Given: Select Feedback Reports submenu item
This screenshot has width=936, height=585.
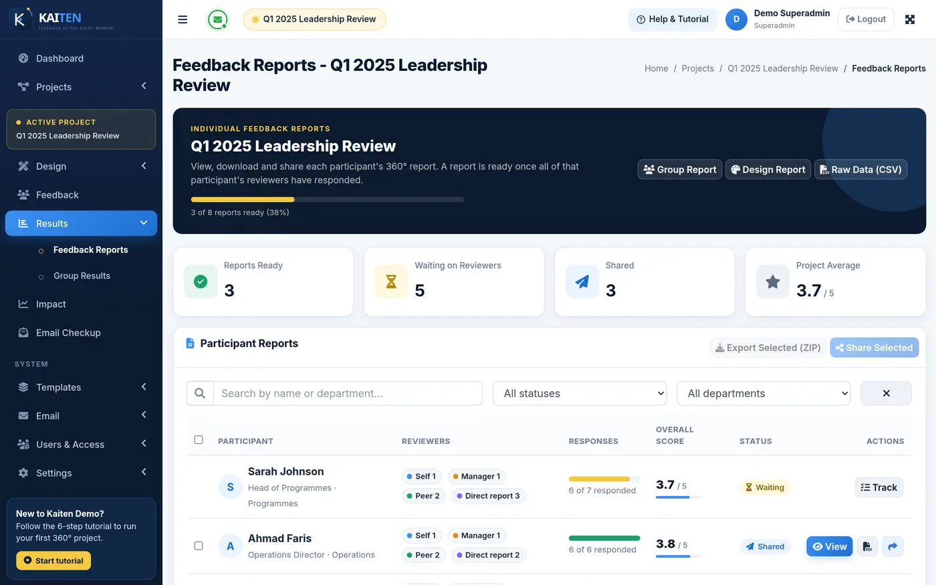Looking at the screenshot, I should click(x=90, y=249).
